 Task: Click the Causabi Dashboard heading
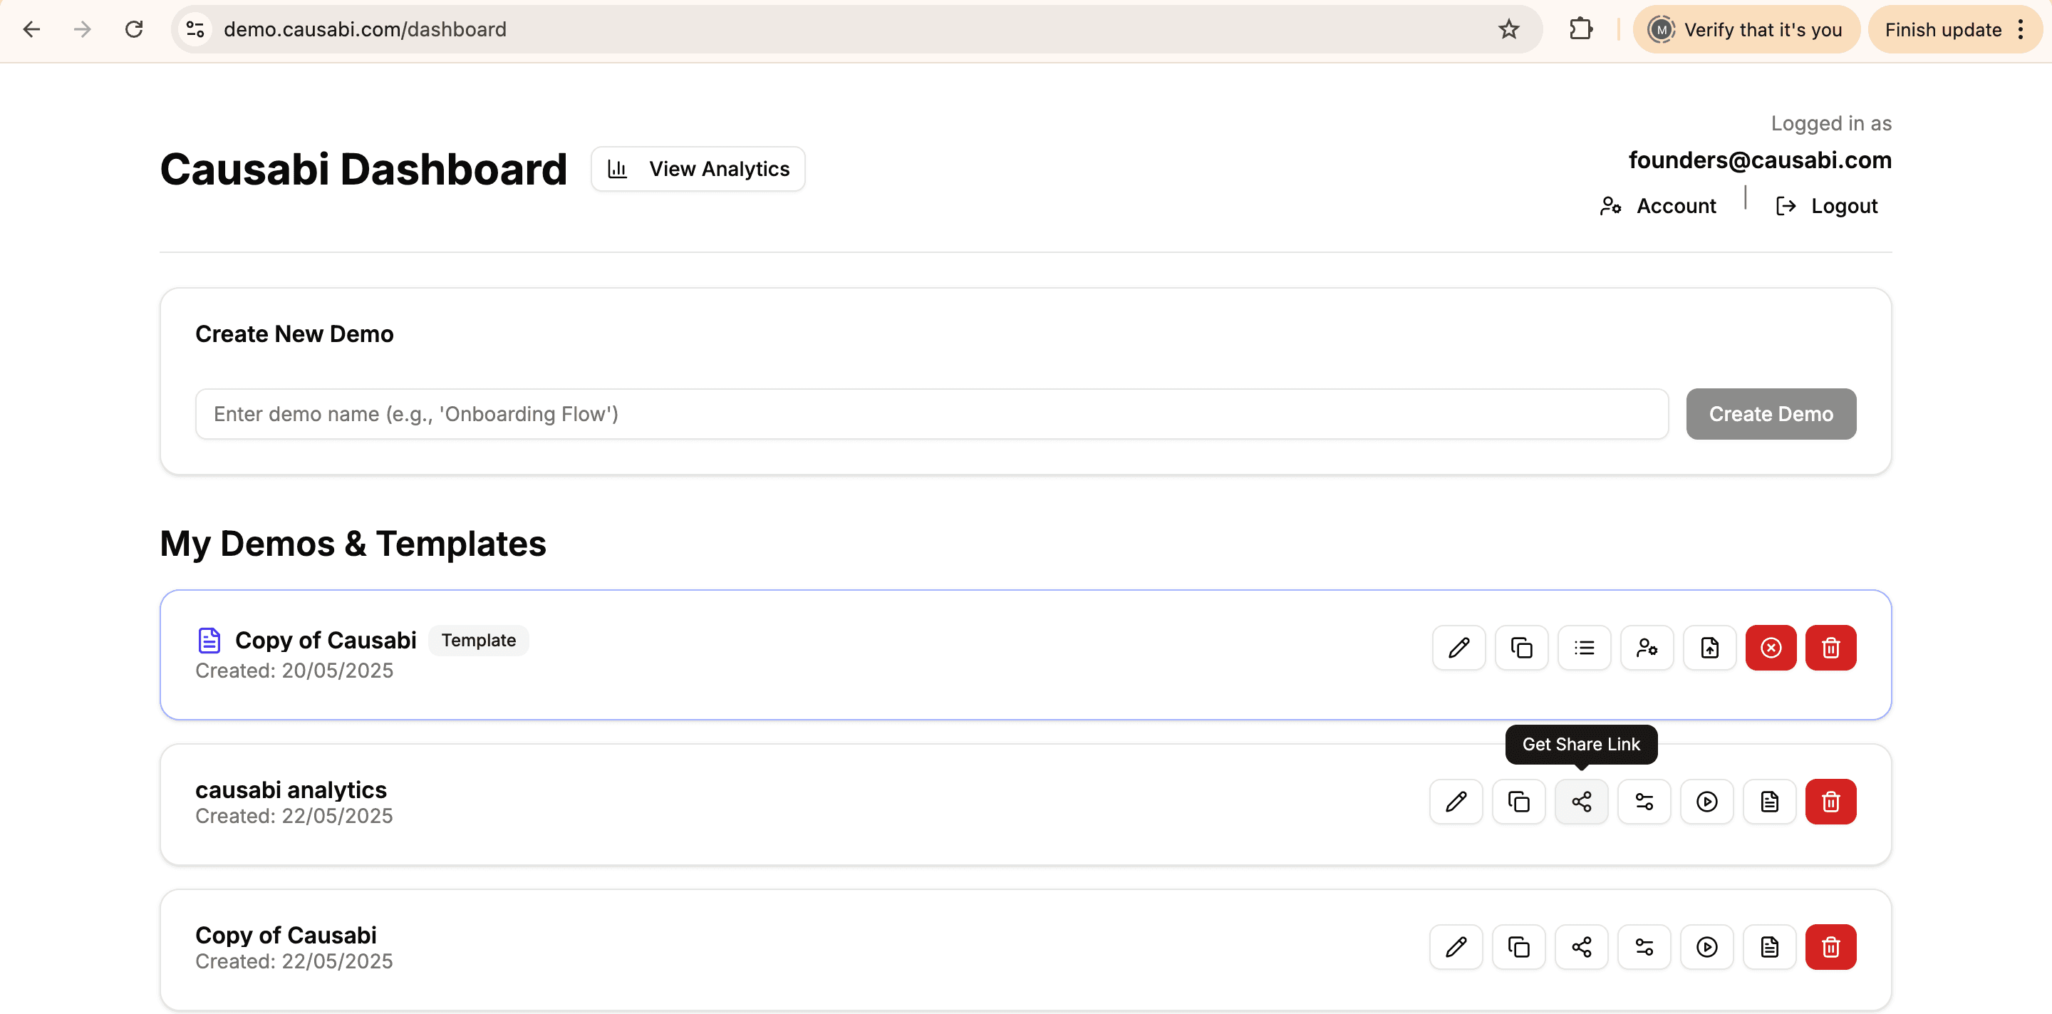363,169
